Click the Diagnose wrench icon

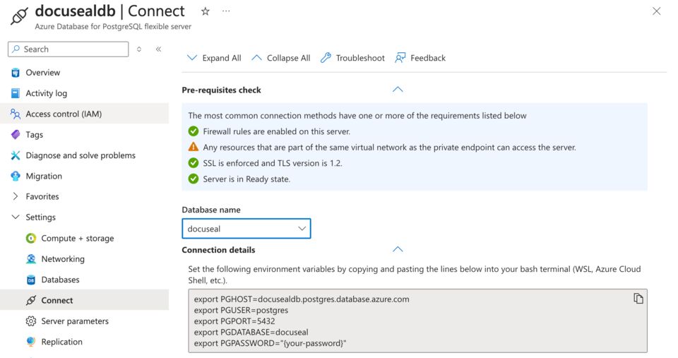(x=16, y=155)
